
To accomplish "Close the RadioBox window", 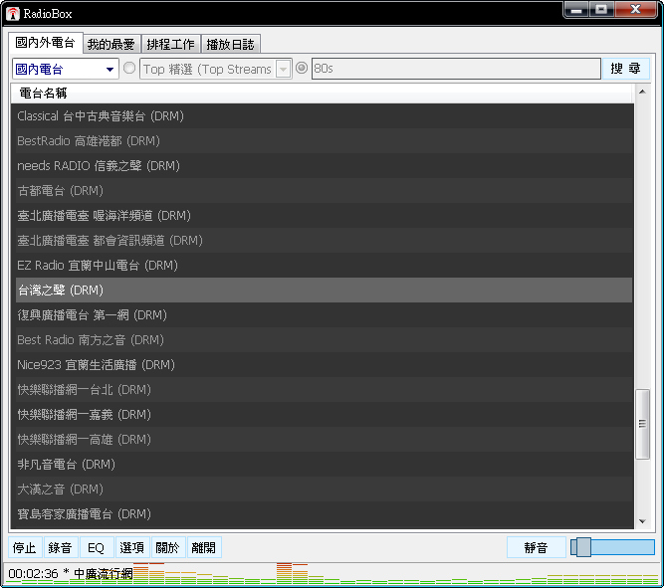I will pyautogui.click(x=636, y=10).
